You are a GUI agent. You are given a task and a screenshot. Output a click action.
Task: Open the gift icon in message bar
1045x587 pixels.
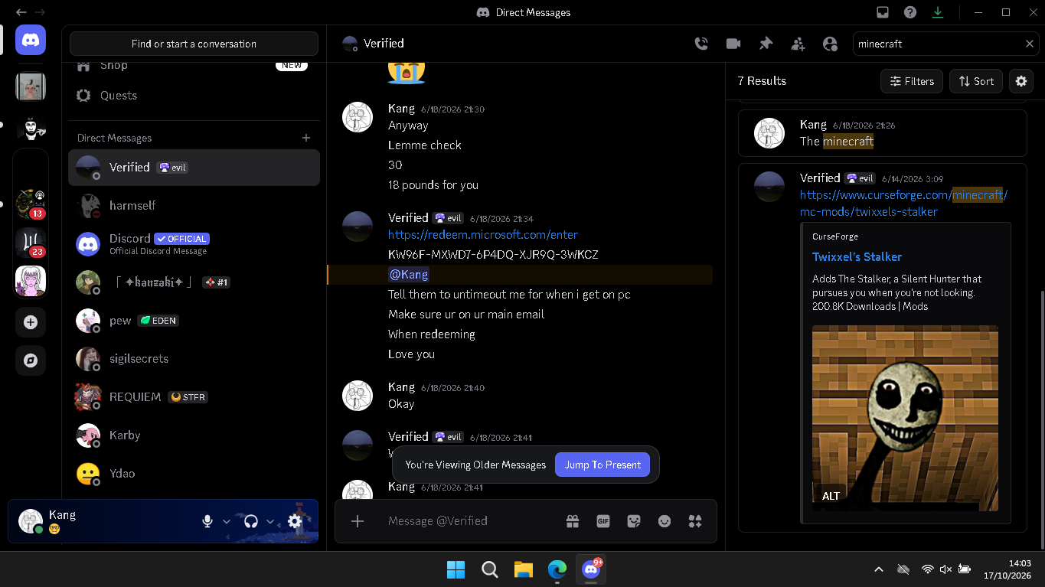[x=573, y=521]
